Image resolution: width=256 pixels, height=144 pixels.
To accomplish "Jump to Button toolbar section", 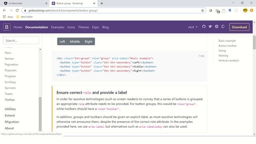I will click(228, 46).
